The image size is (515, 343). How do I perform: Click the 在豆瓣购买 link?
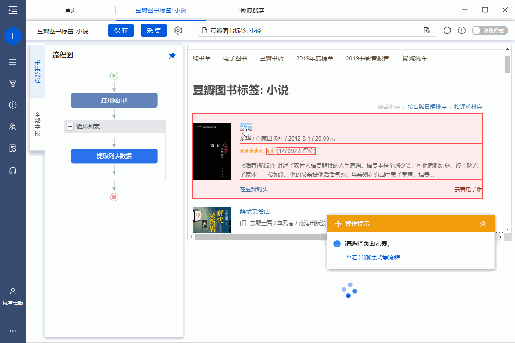click(254, 189)
